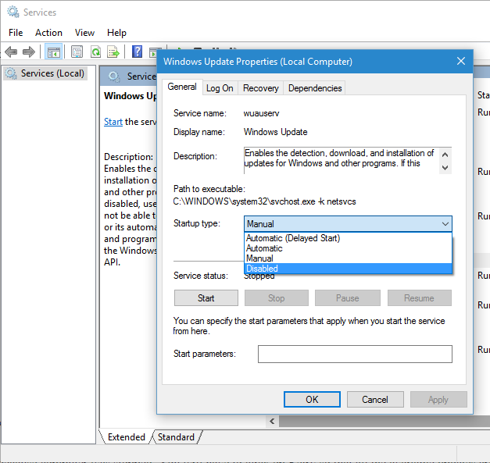Collapse the Startup type combo box
Screen dimensions: 490x463
click(x=348, y=224)
